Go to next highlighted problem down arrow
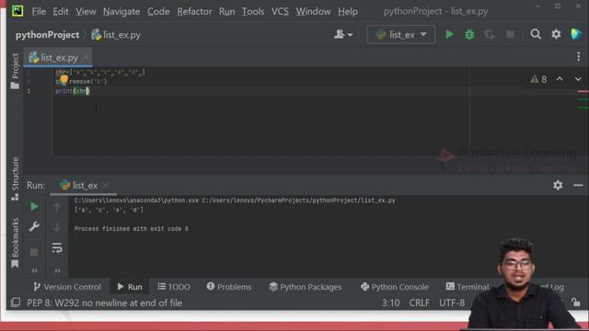This screenshot has height=331, width=589. [578, 79]
